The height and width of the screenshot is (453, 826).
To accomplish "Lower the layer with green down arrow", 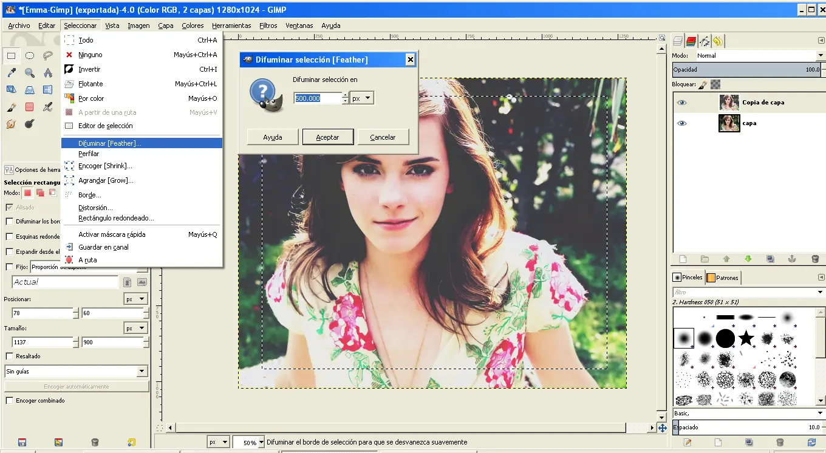I will [748, 259].
